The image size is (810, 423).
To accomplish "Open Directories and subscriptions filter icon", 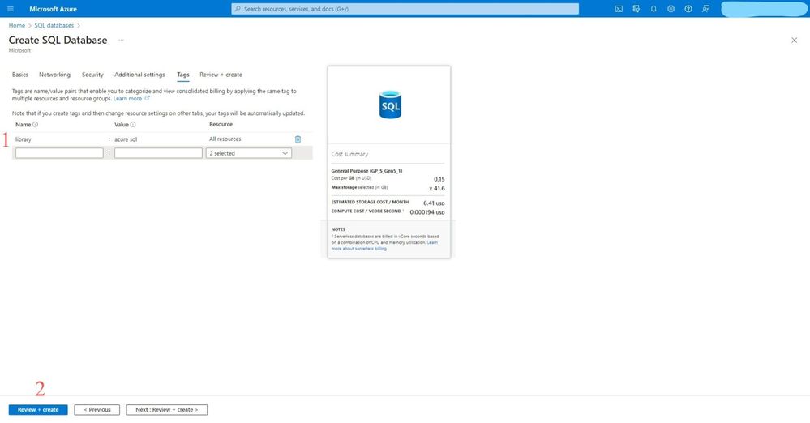I will pyautogui.click(x=636, y=9).
